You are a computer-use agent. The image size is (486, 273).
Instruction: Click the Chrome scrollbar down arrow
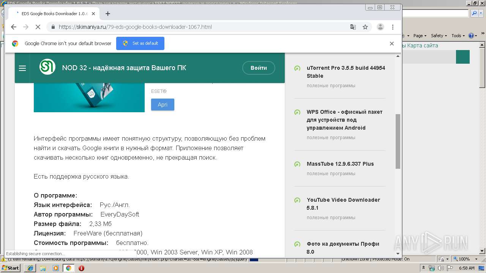tap(398, 254)
